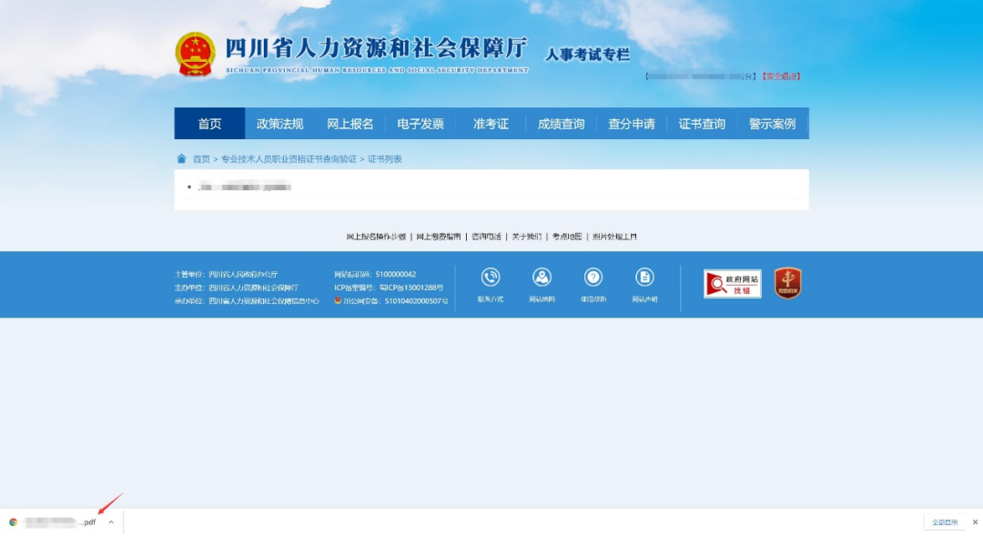Viewport: 983px width, 536px height.
Task: Click the red 安全退出 logout link
Action: tap(781, 76)
